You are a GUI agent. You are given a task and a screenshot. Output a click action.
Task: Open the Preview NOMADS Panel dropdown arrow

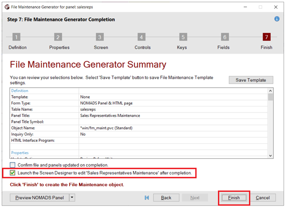coord(72,197)
